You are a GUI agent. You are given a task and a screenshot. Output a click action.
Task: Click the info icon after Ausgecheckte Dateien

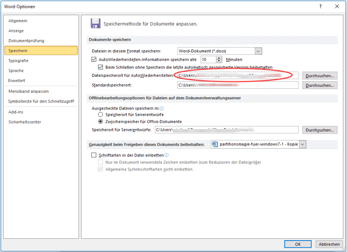pos(162,108)
